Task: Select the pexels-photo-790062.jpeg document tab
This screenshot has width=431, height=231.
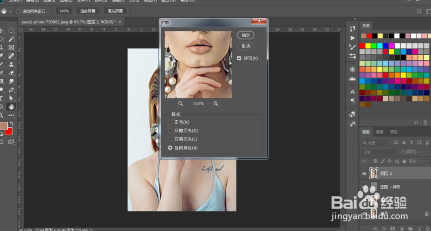Action: click(x=69, y=22)
